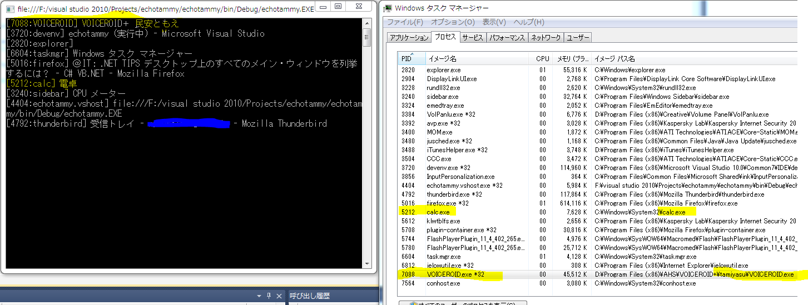
Task: Select the VOICEROID.exe *32 process row
Action: click(603, 274)
